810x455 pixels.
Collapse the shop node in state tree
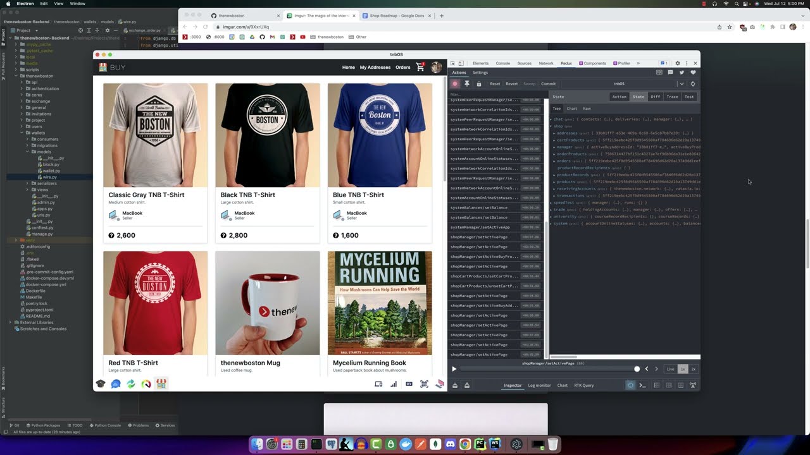point(551,126)
